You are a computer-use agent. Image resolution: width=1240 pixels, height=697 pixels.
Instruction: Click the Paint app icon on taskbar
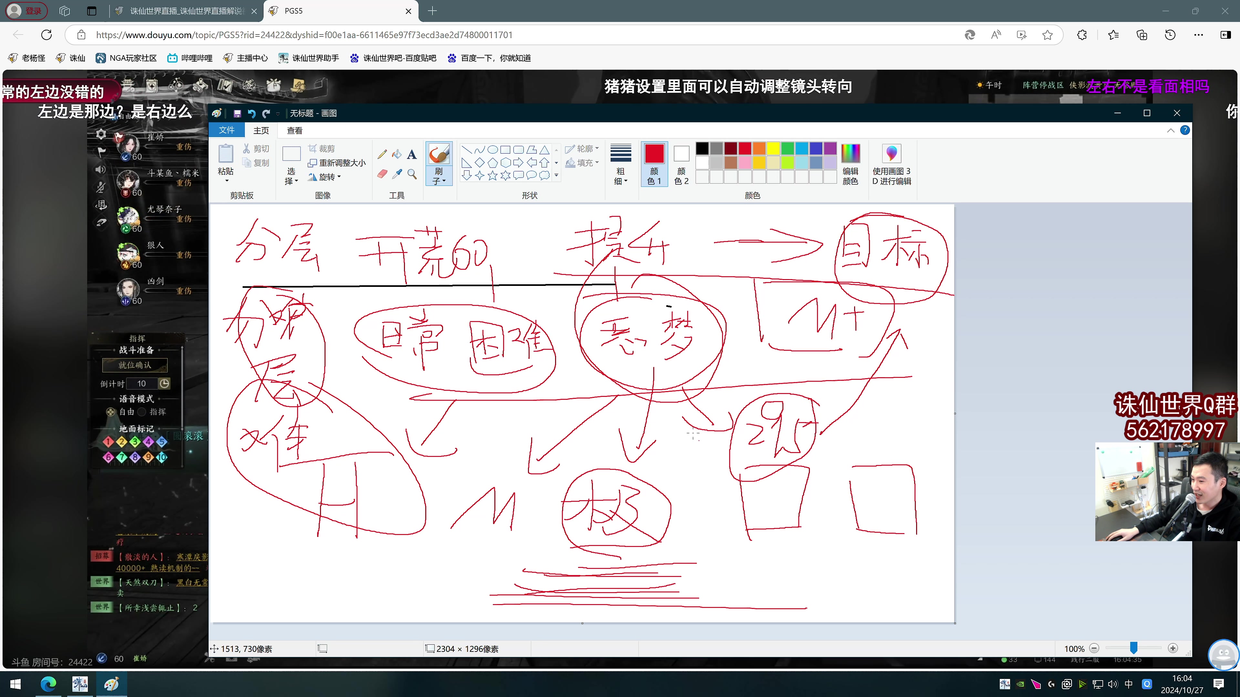112,684
